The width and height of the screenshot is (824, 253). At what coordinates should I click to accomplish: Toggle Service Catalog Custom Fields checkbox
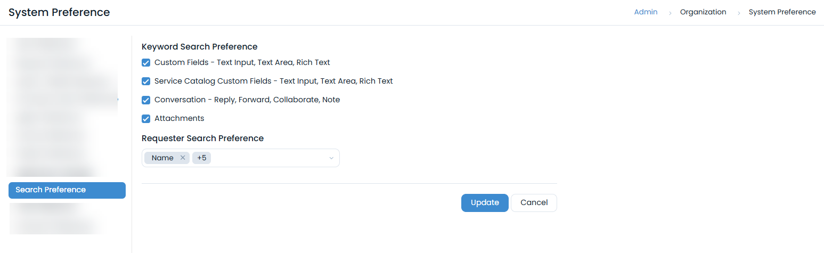146,81
